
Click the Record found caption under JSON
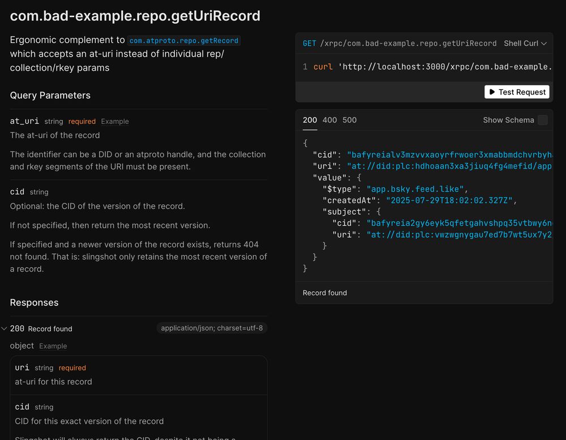325,293
